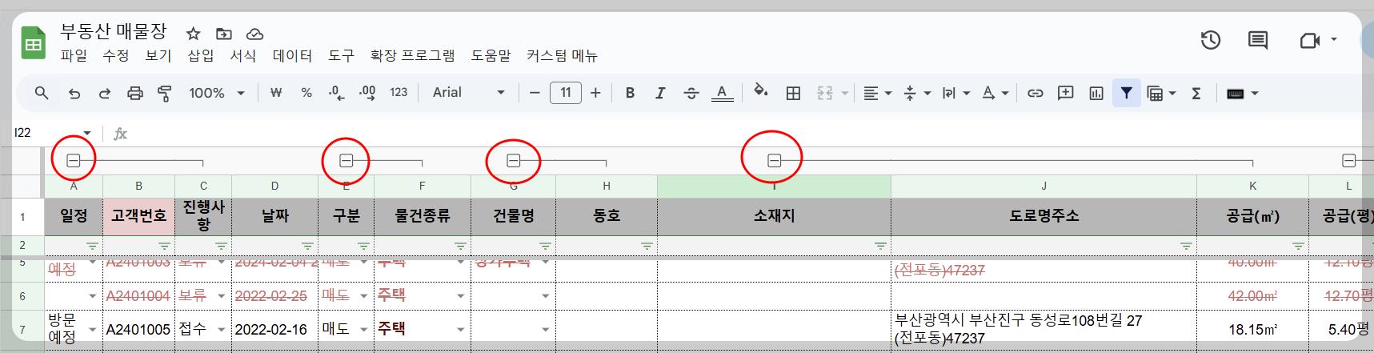The image size is (1374, 353).
Task: Insert a chart
Action: point(1096,93)
